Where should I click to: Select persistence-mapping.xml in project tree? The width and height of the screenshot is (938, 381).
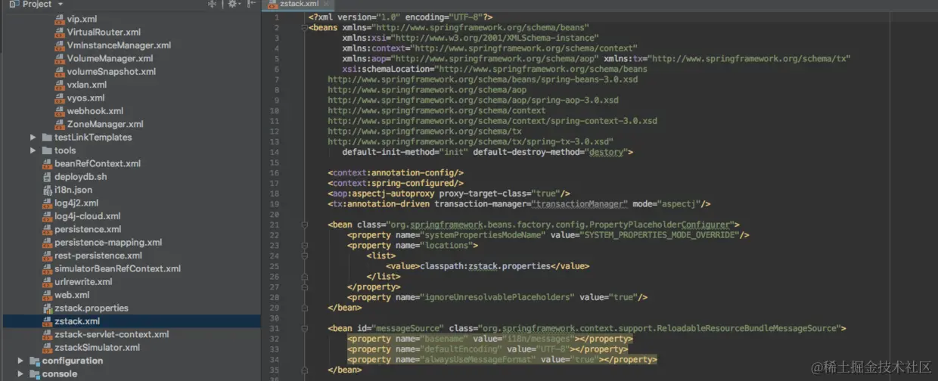pos(108,243)
